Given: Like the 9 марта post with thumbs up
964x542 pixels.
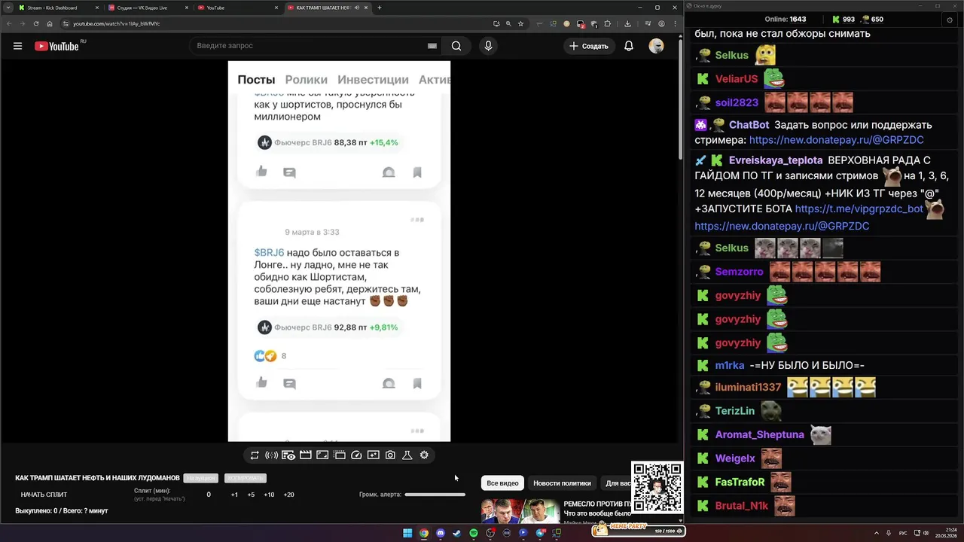Looking at the screenshot, I should [261, 382].
